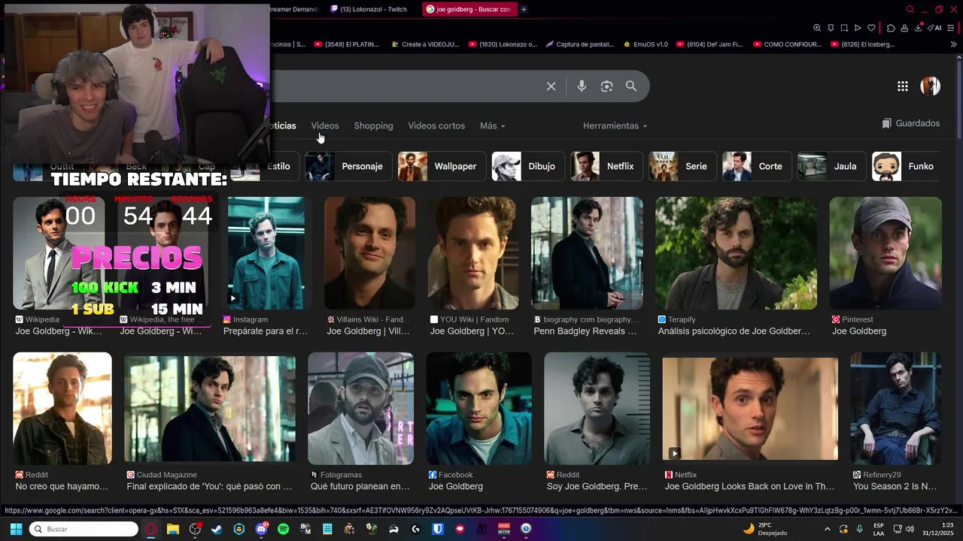Image resolution: width=963 pixels, height=541 pixels.
Task: Open Fotogramas Qué futuro planean image
Action: point(360,409)
